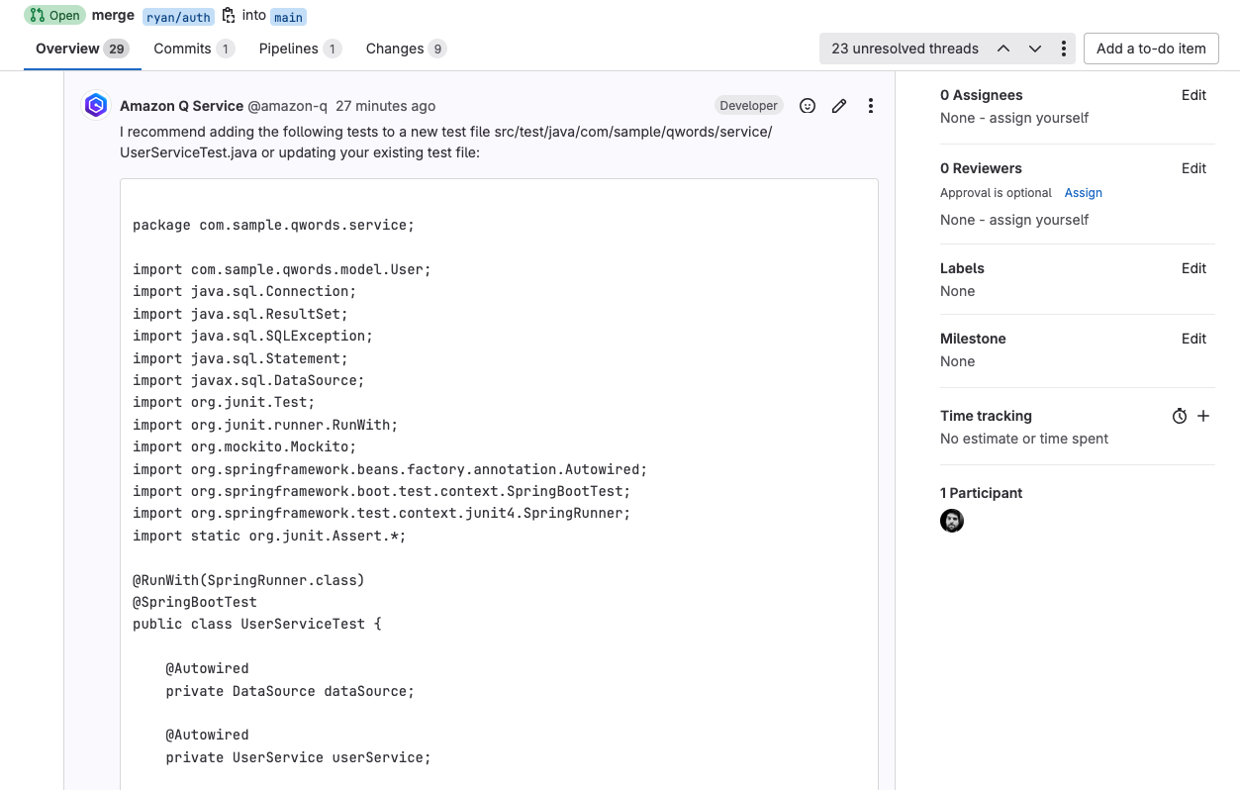Image resolution: width=1240 pixels, height=790 pixels.
Task: Edit the Reviewers section
Action: click(x=1193, y=168)
